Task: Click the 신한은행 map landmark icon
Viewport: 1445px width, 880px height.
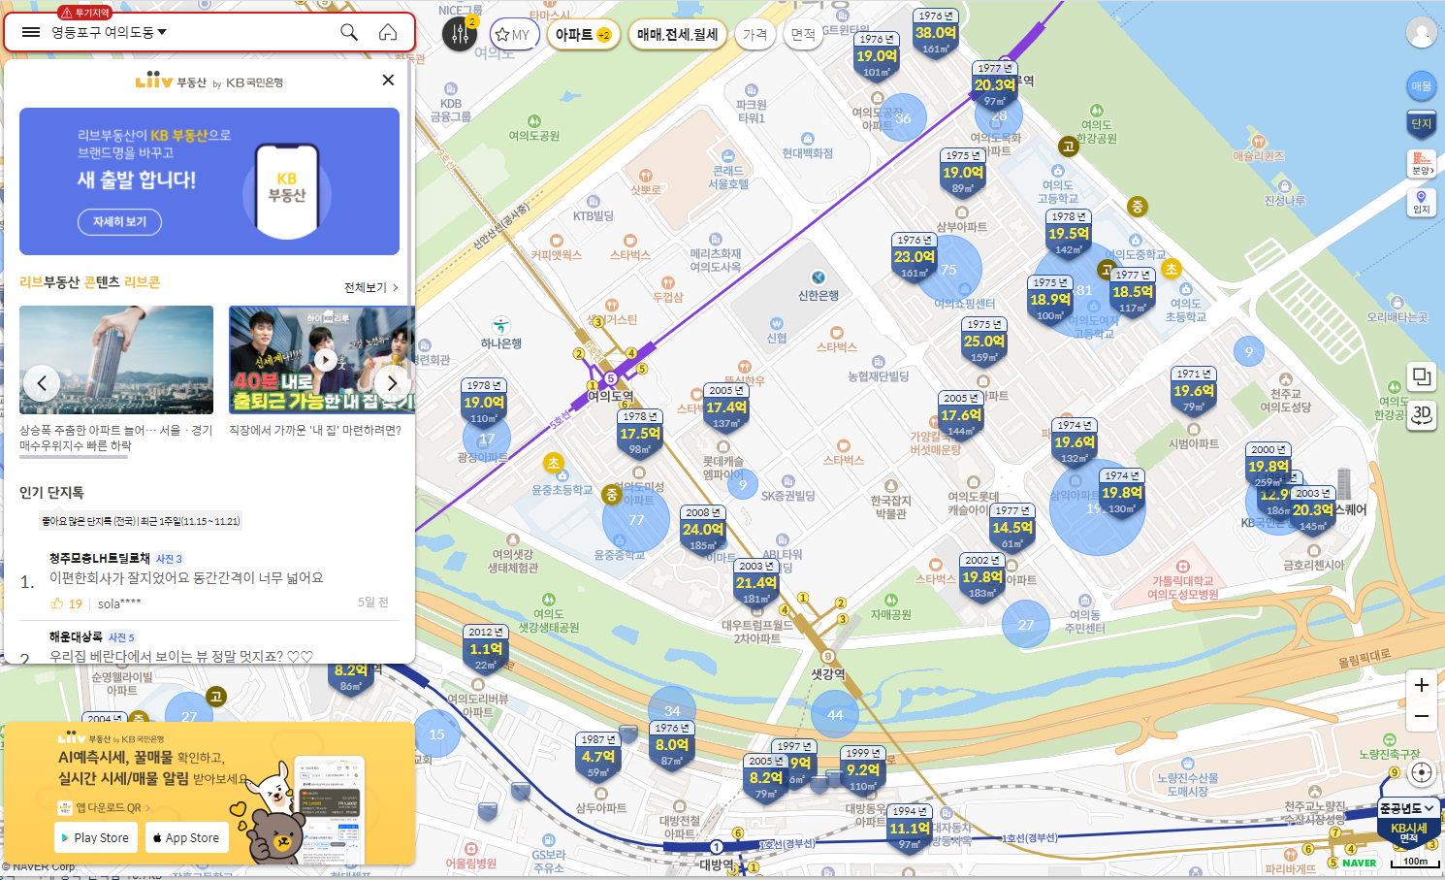Action: [819, 277]
